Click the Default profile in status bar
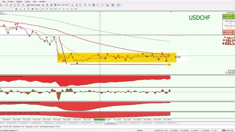 140,131
